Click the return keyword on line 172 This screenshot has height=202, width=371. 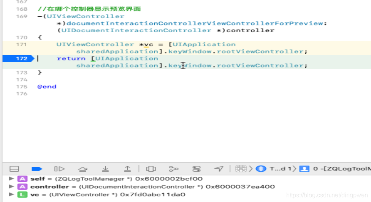point(71,58)
